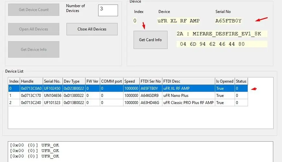
Task: Select the Serial No value A65FTB0Y in Device panel
Action: click(229, 21)
